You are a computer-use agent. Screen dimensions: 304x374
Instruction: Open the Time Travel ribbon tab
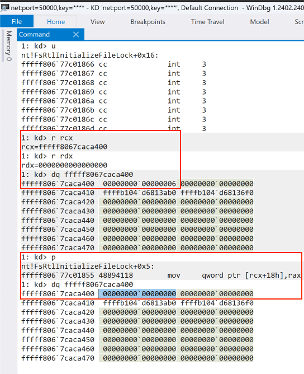[x=207, y=22]
